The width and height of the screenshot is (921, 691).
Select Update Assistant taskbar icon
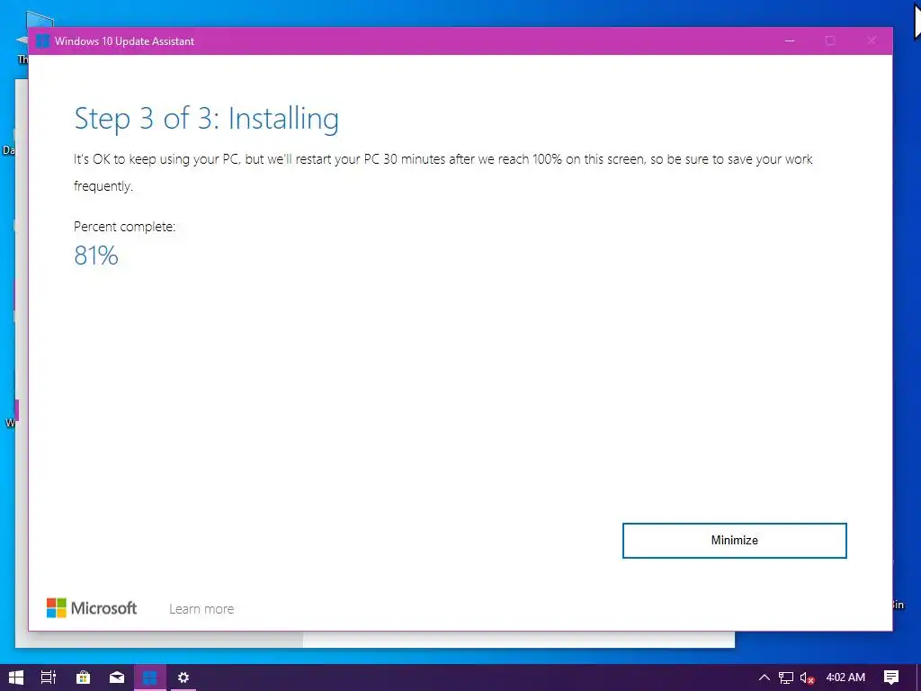150,678
